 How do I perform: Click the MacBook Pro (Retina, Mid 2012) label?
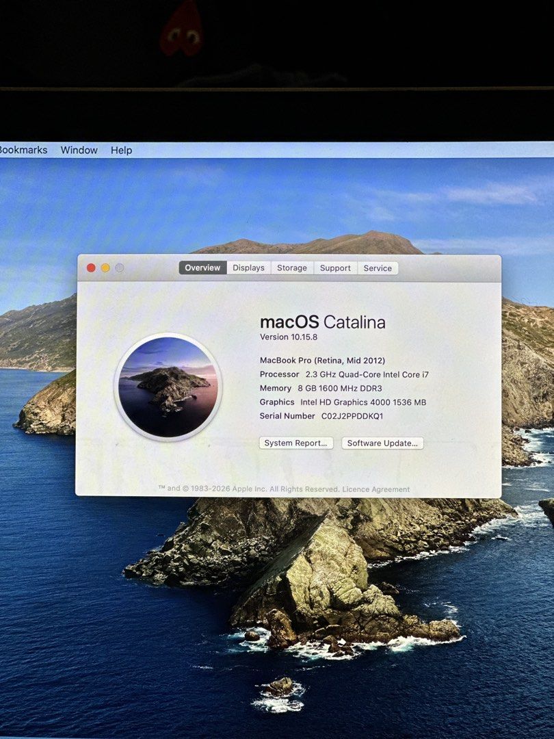pos(323,360)
